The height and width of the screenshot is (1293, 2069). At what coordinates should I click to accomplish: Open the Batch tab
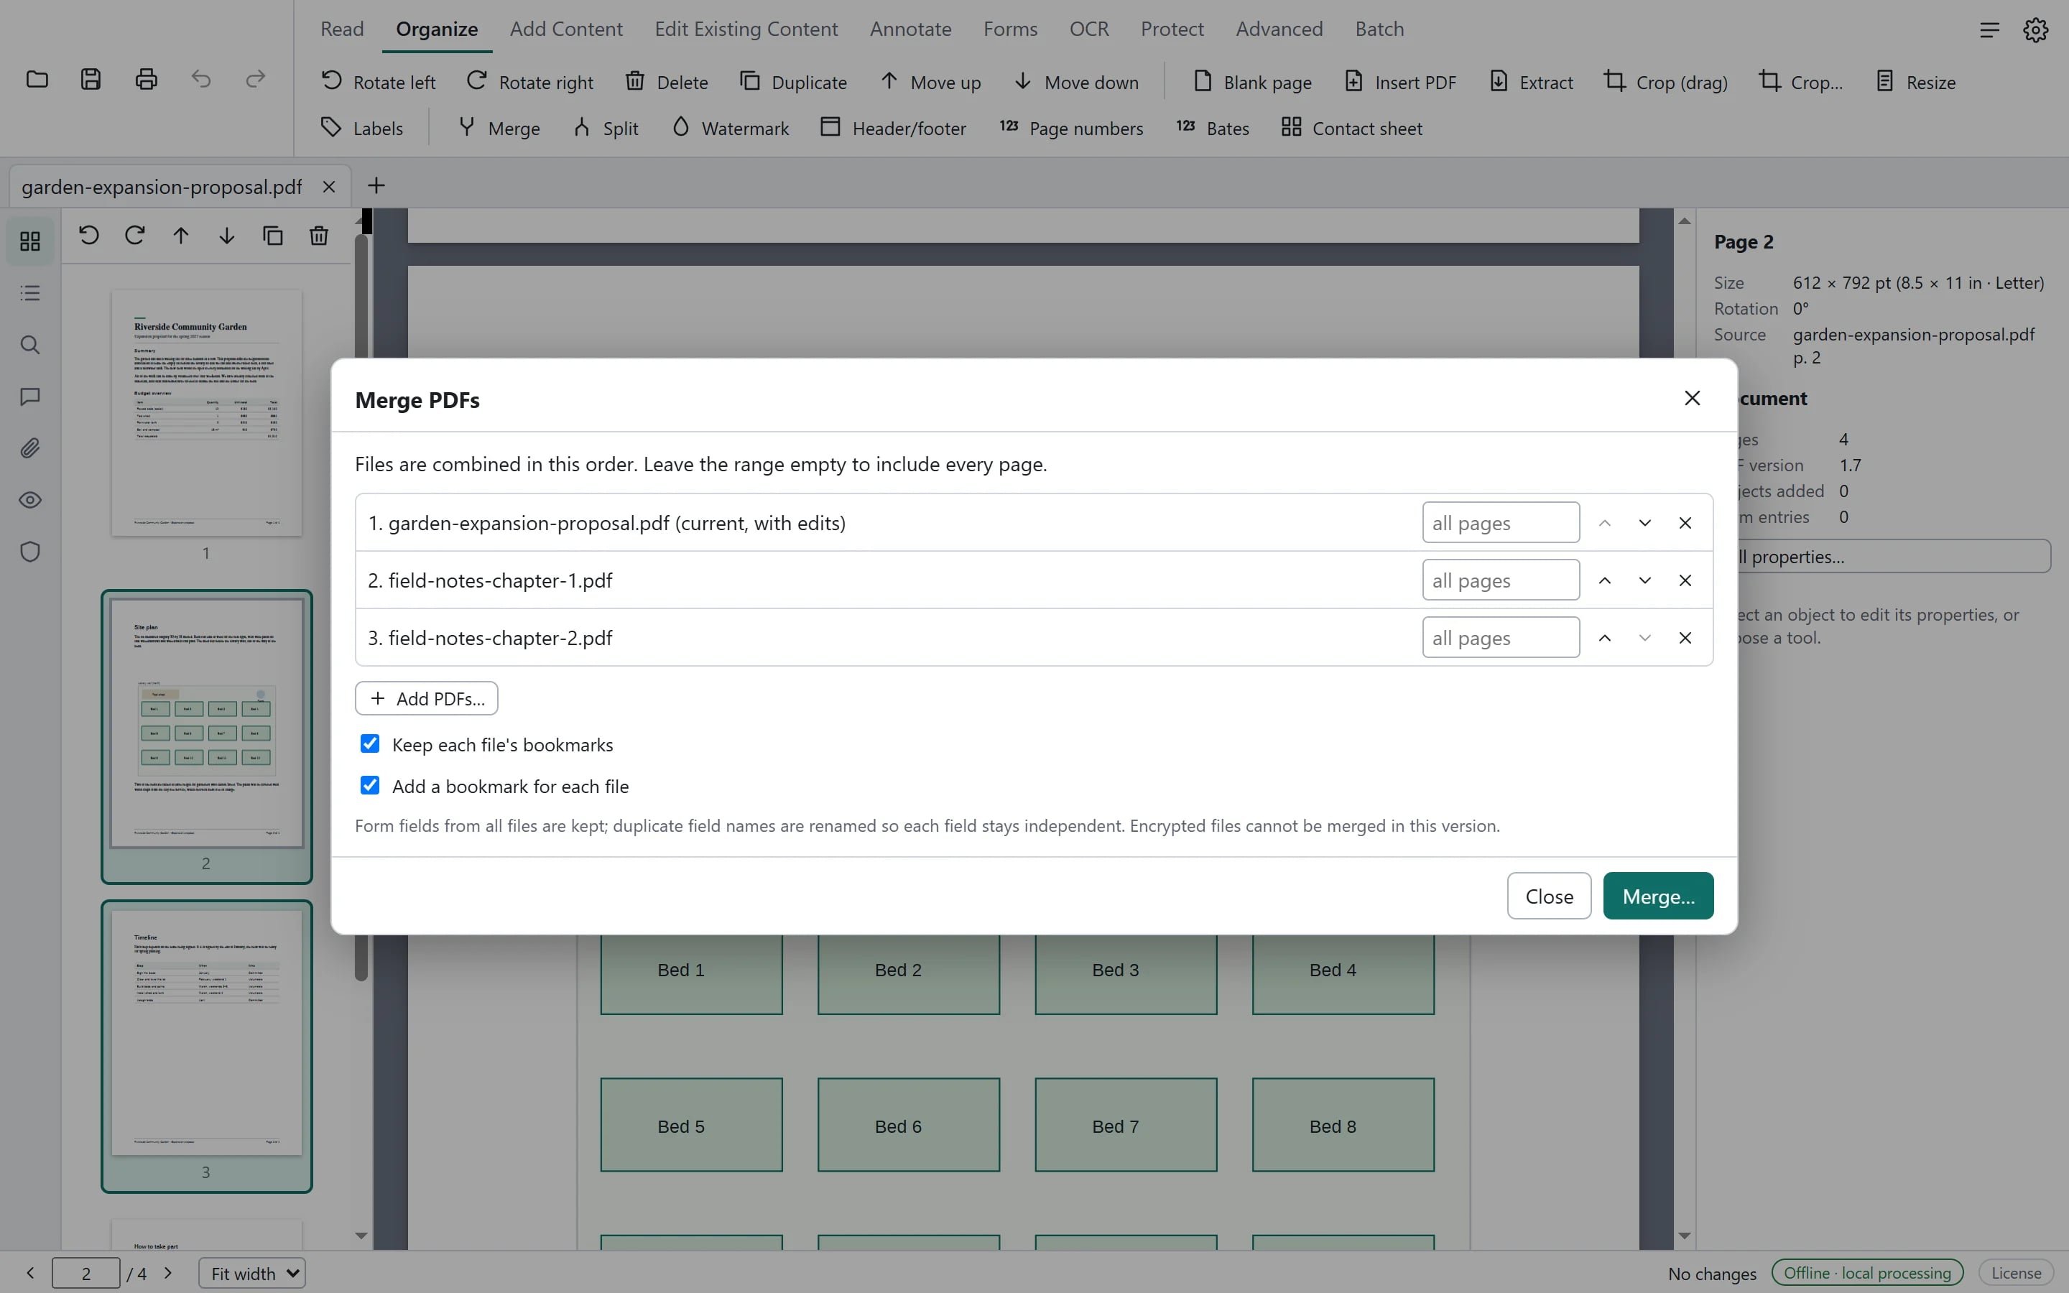(x=1379, y=29)
